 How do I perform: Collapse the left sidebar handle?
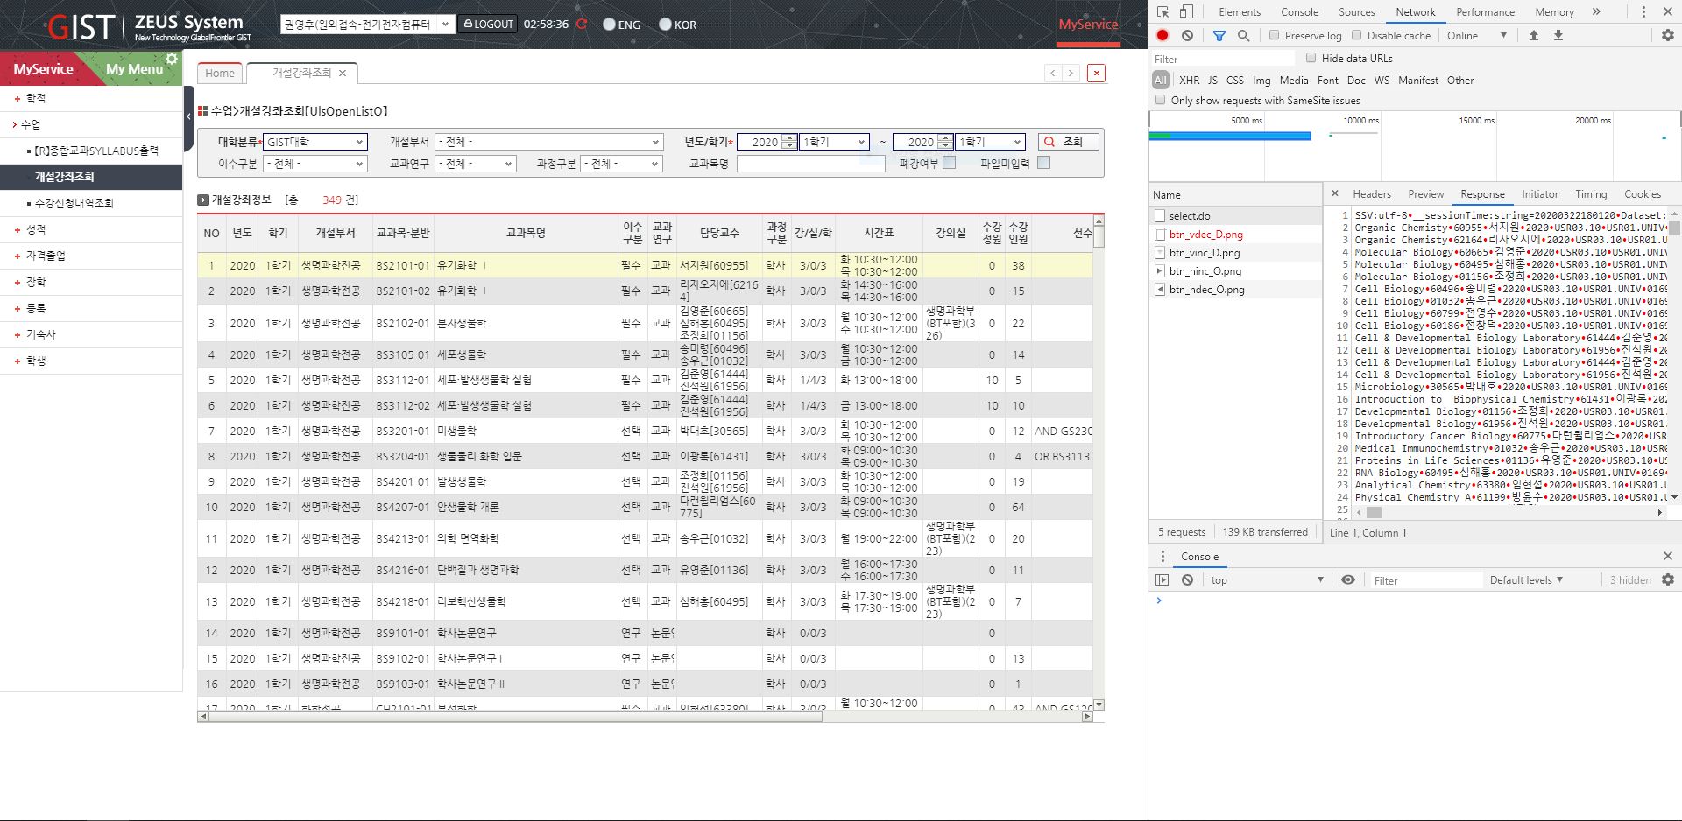click(189, 116)
